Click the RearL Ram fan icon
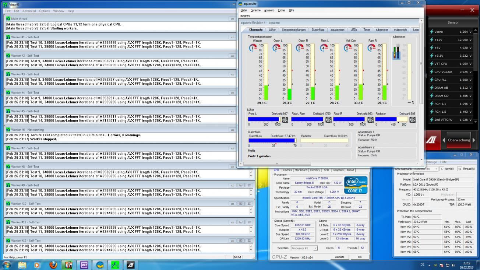The width and height of the screenshot is (480, 270). click(x=328, y=119)
